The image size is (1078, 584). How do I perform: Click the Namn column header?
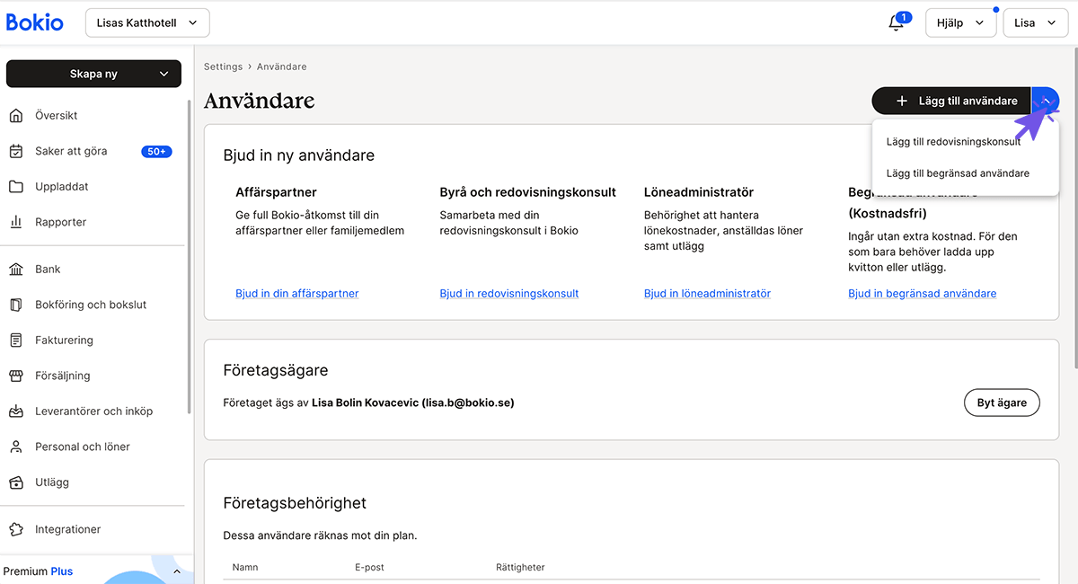245,567
